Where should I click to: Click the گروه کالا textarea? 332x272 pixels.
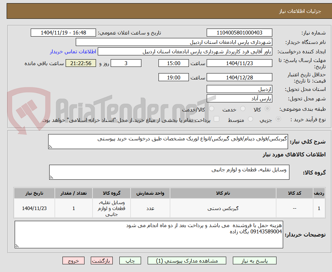(169, 172)
